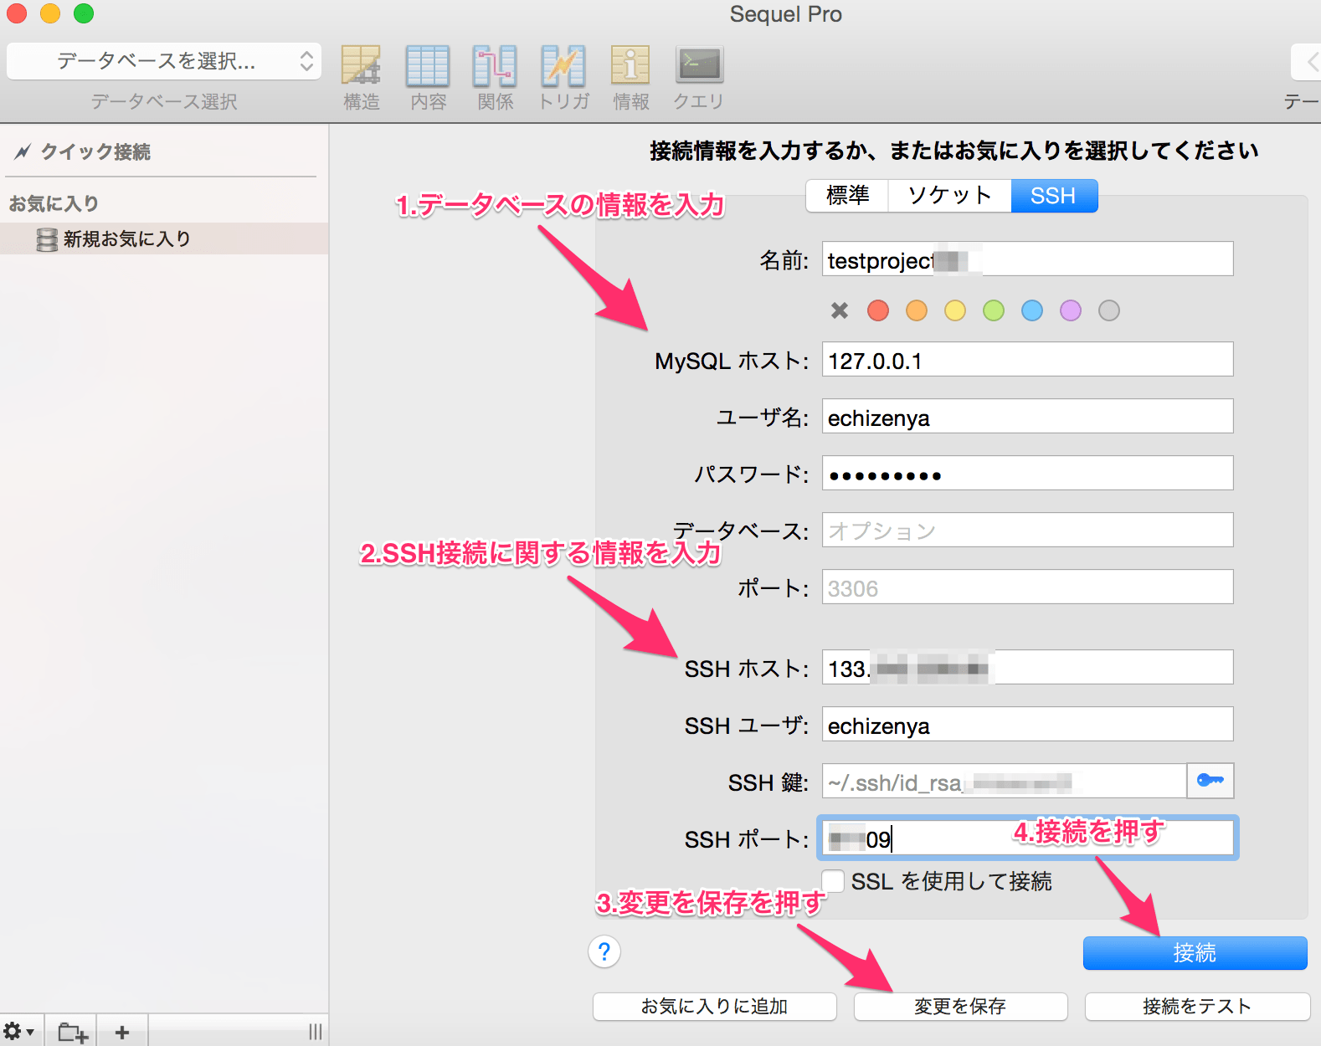Open the Query (クエリ) console view
Viewport: 1321px width, 1046px height.
pyautogui.click(x=699, y=77)
